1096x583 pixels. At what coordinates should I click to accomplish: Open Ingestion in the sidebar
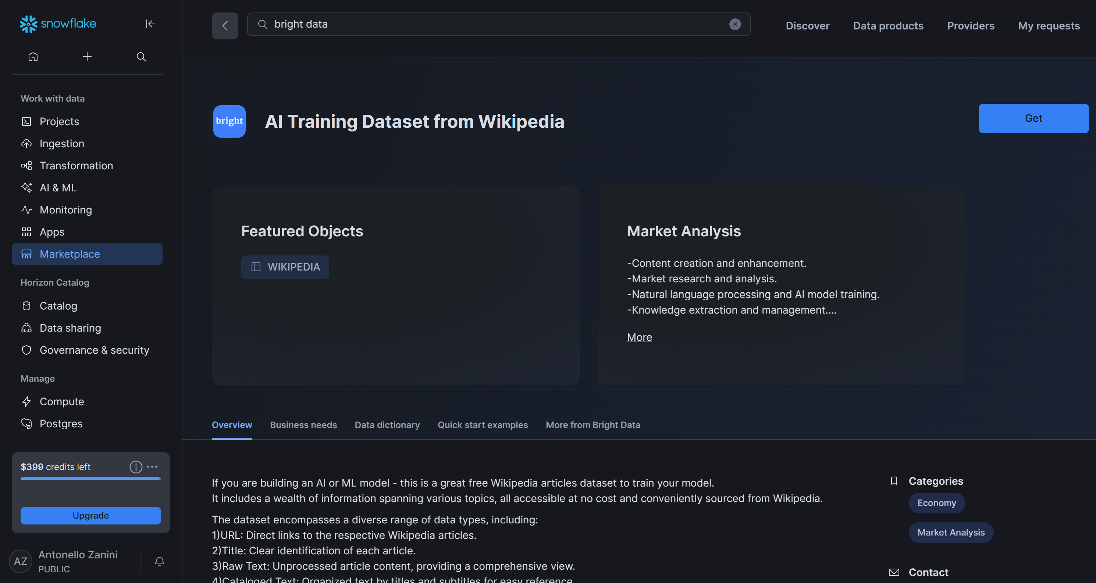coord(87,144)
